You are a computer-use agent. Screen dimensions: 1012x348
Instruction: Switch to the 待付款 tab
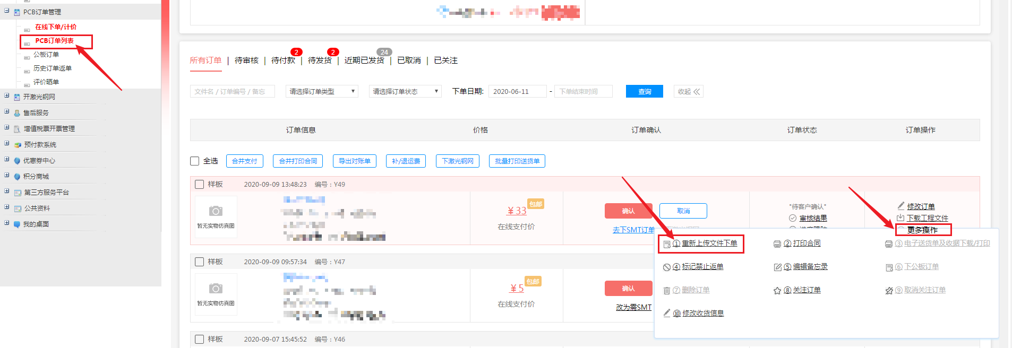click(283, 60)
